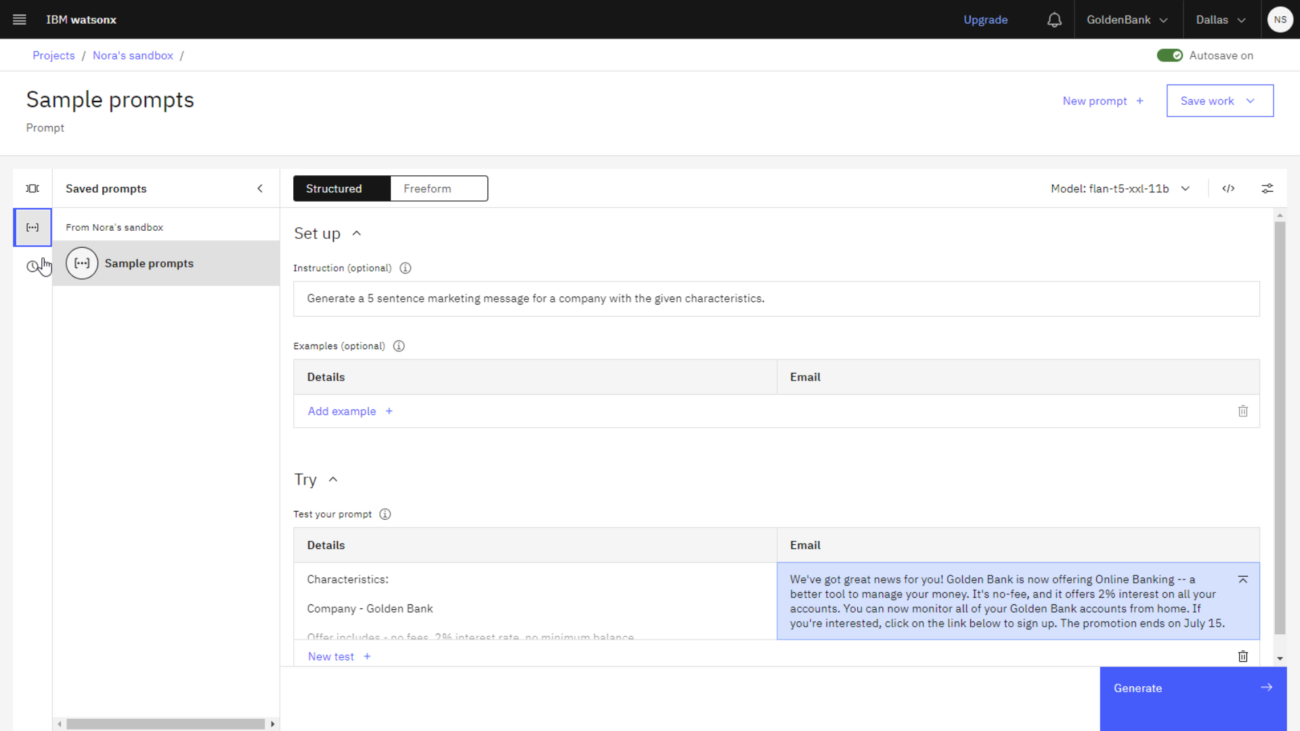Click the horizontal scrollbar in saved prompts

166,724
